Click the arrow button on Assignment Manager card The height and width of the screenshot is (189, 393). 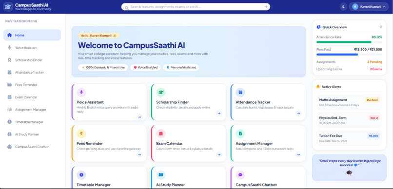tap(298, 155)
